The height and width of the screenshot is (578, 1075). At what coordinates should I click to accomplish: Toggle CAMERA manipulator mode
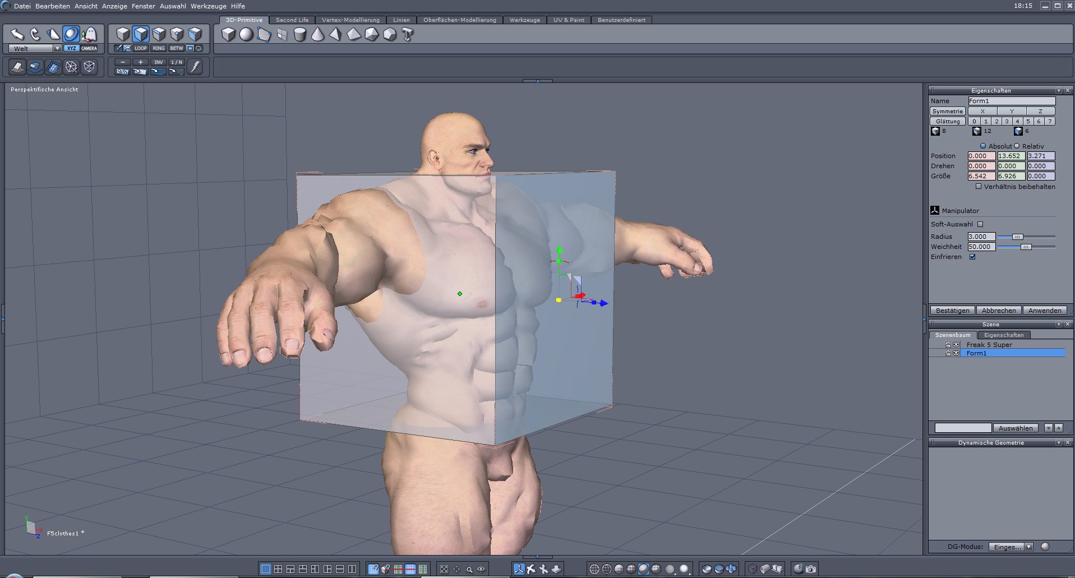[x=89, y=48]
